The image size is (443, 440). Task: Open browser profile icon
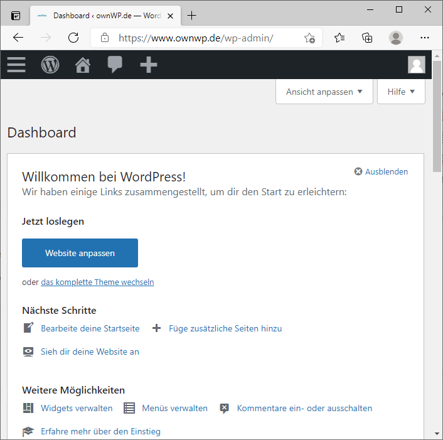tap(396, 38)
